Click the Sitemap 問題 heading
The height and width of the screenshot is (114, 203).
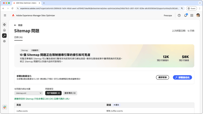click(27, 31)
